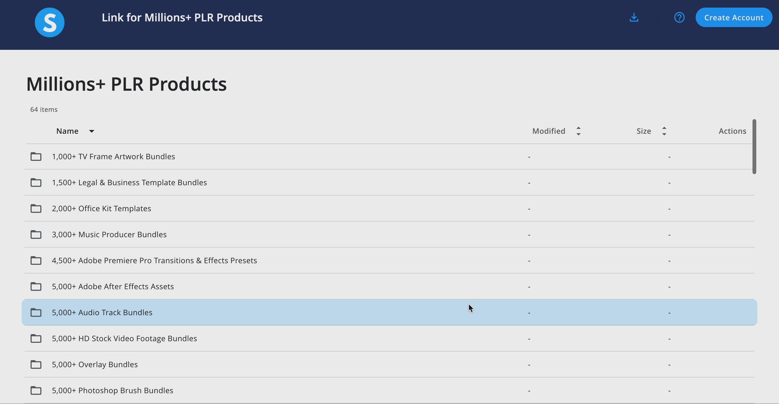
Task: Click folder icon beside Office Kit Templates
Action: pyautogui.click(x=36, y=209)
